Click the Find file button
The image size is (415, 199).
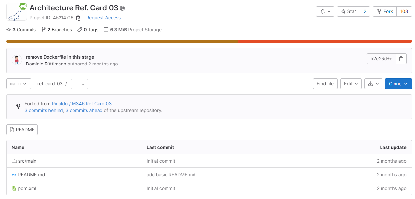(x=325, y=84)
